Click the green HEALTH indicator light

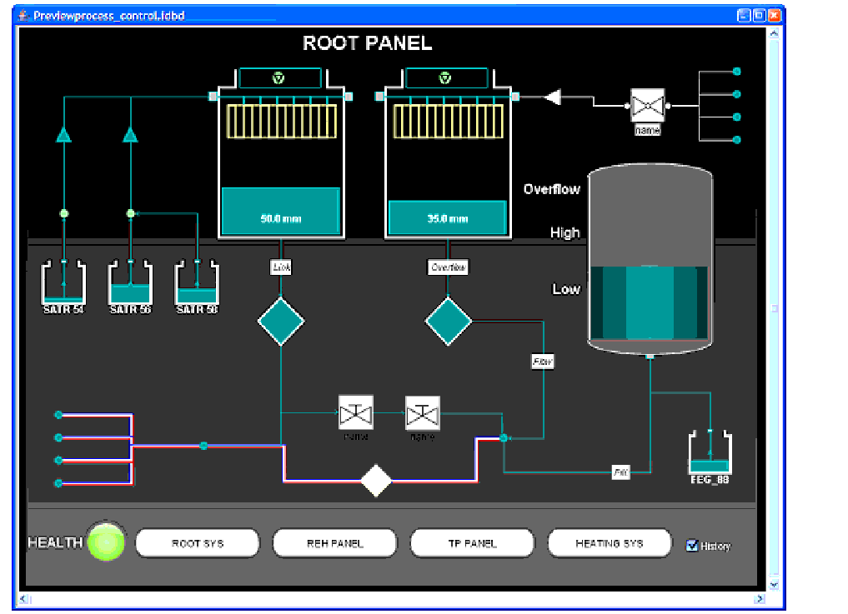(x=107, y=543)
